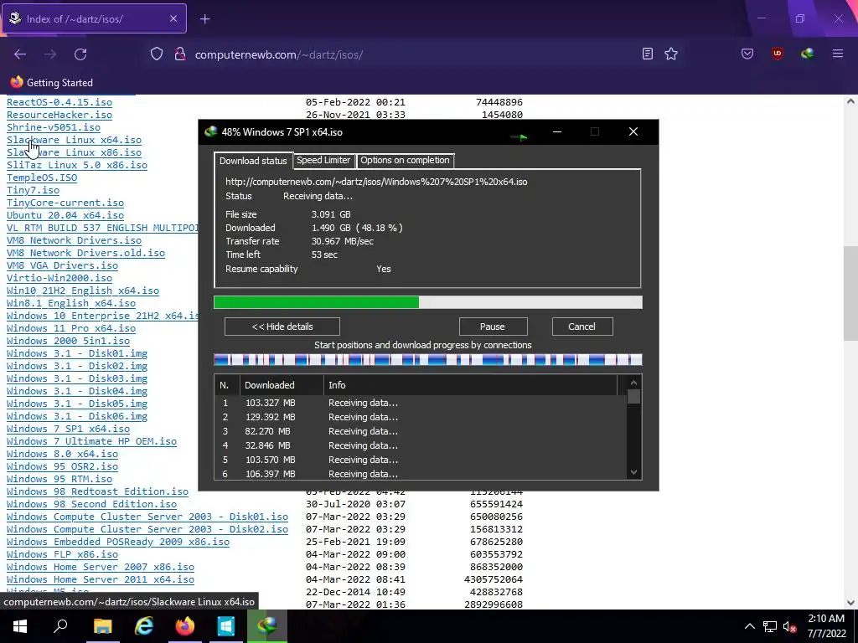Launch Internet Explorer from the taskbar
This screenshot has width=858, height=643.
(x=143, y=626)
